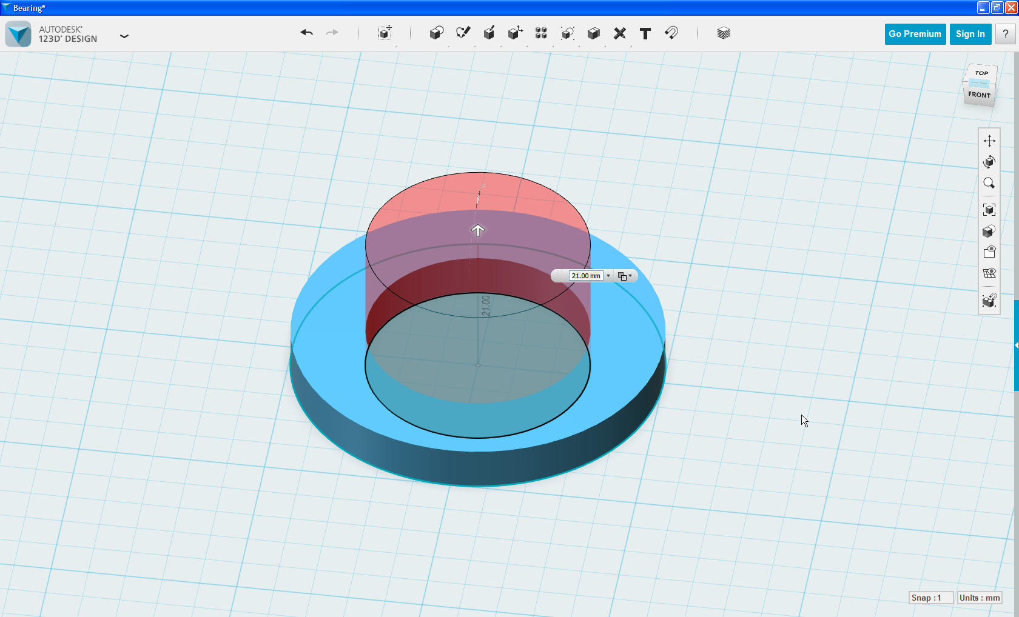Select the Measure tool
1019x617 pixels.
[x=620, y=33]
